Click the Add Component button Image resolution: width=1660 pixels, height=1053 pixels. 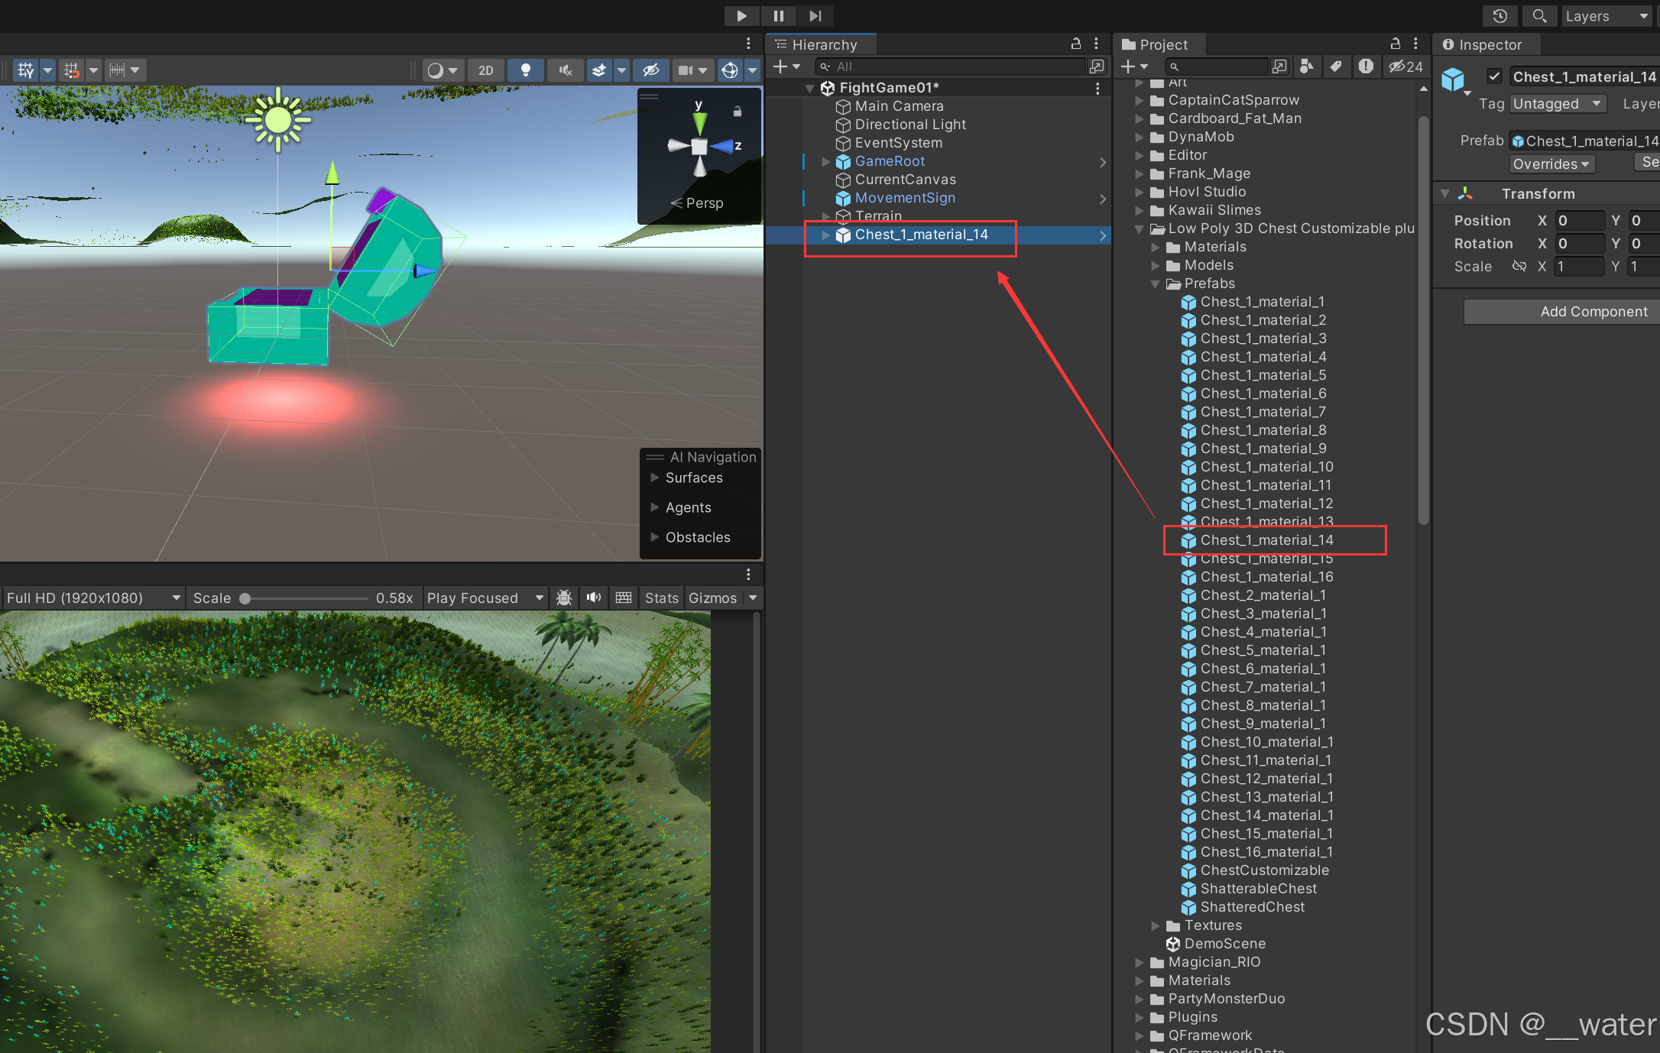1594,311
